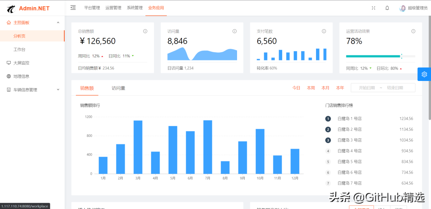Open the 系统管理 top menu
The width and height of the screenshot is (431, 209).
pos(135,8)
